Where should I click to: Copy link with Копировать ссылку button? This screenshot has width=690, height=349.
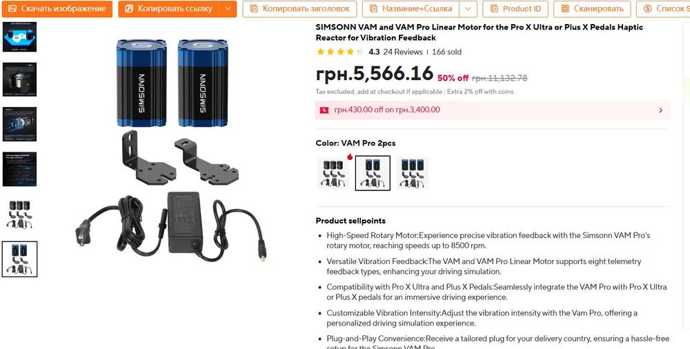click(168, 9)
